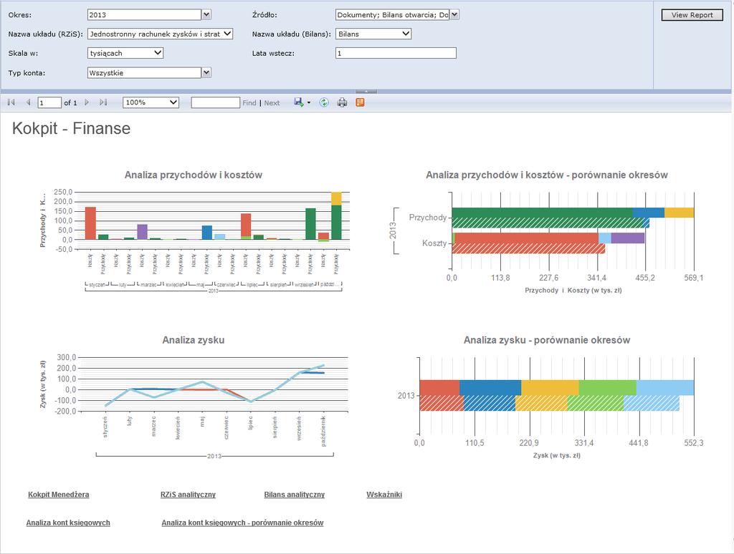734x554 pixels.
Task: Click the current page number field
Action: pos(49,103)
